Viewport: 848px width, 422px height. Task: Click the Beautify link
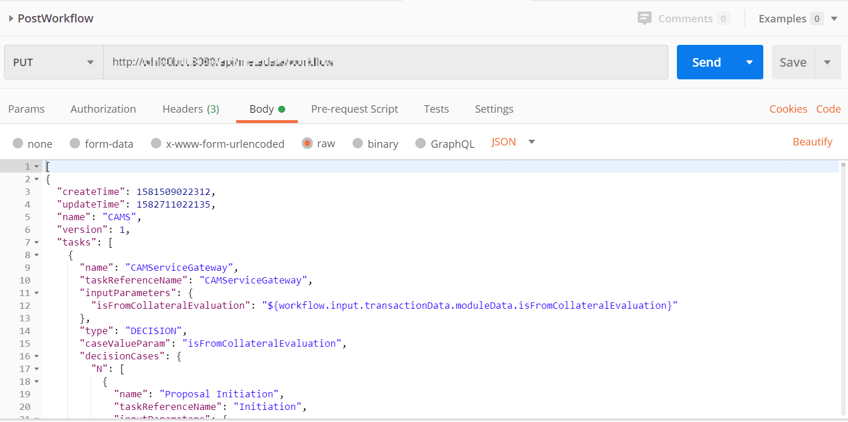pos(812,142)
